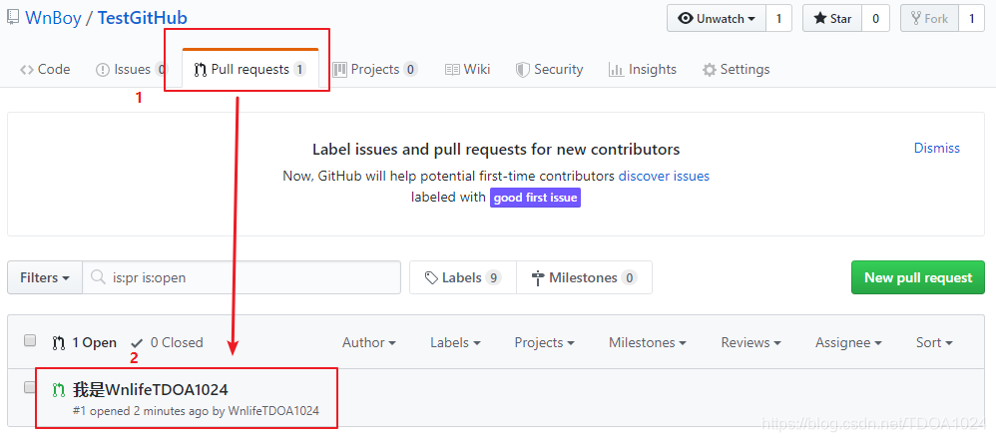Click the New pull request button
The image size is (996, 442).
pyautogui.click(x=918, y=277)
